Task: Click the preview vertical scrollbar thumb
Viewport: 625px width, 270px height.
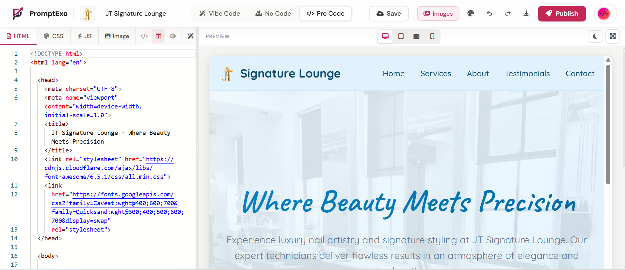Action: 608,124
